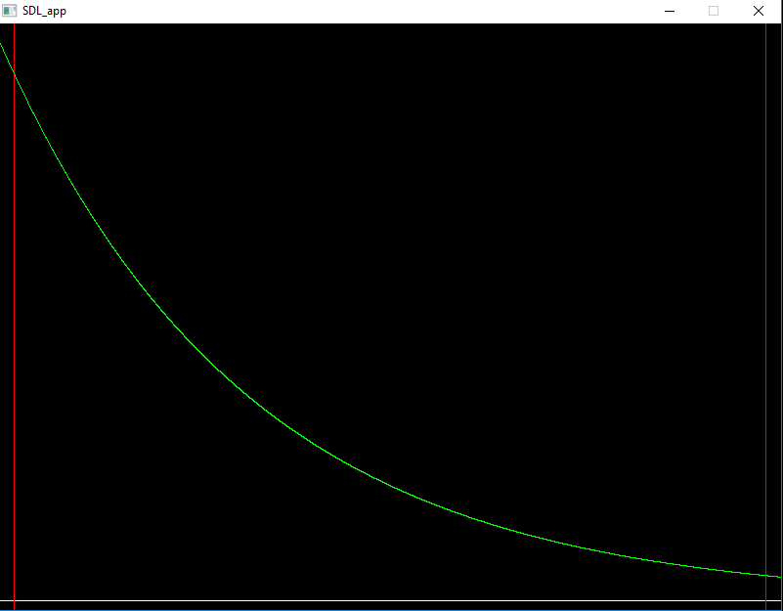Click green curve's right end tail
Viewport: 783px width, 611px height.
(779, 576)
